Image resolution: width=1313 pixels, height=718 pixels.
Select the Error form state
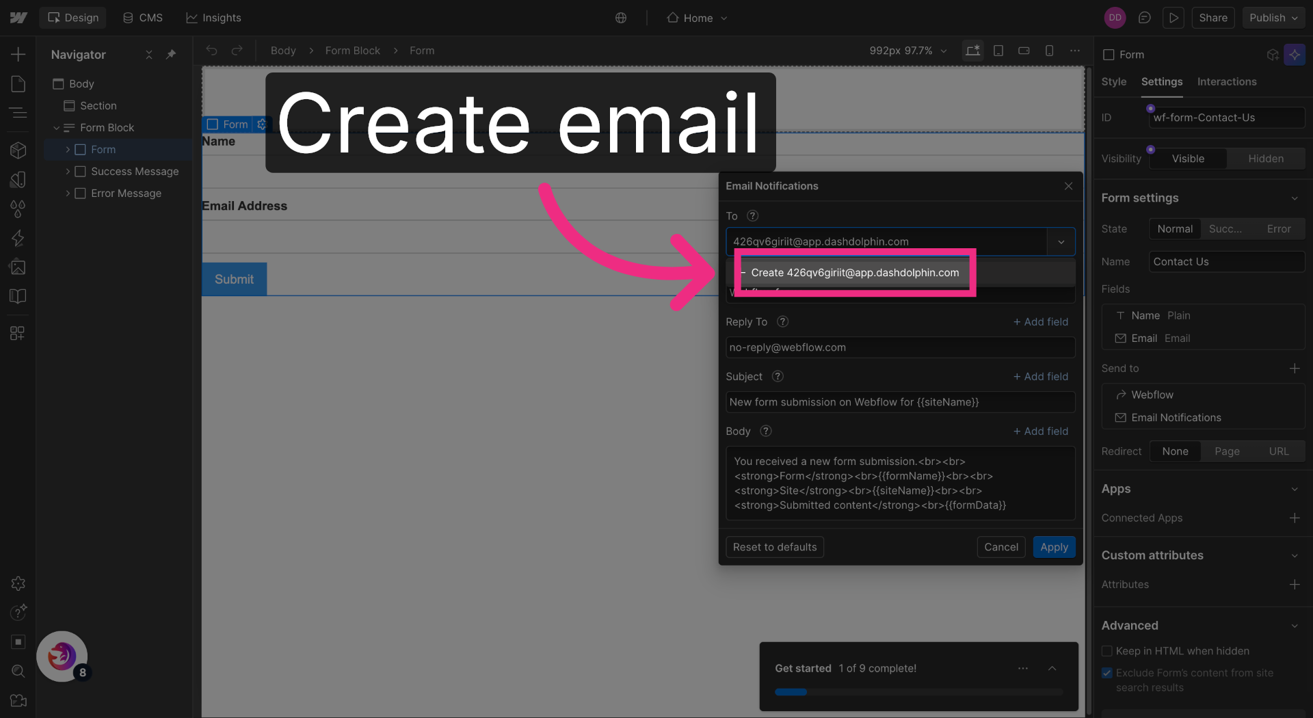coord(1279,229)
